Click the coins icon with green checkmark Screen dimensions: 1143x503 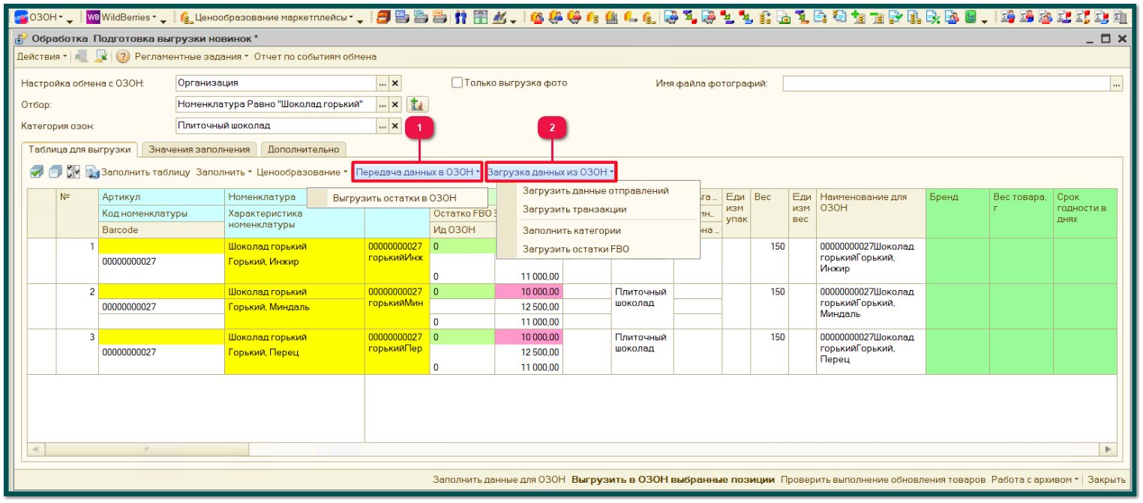(x=895, y=17)
